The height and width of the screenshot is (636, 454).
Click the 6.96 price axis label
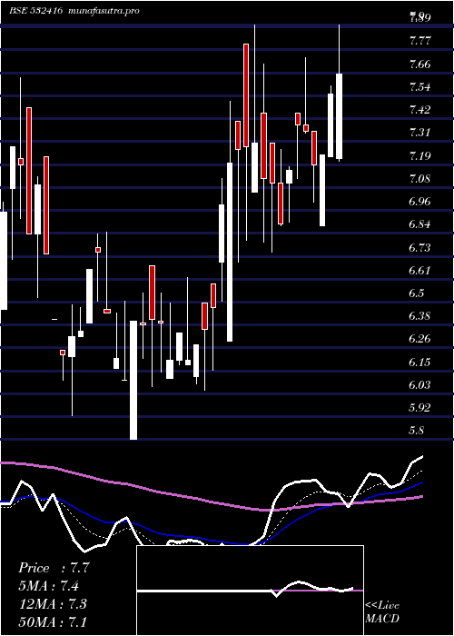[419, 202]
